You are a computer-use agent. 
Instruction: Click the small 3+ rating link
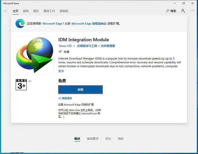[30, 81]
